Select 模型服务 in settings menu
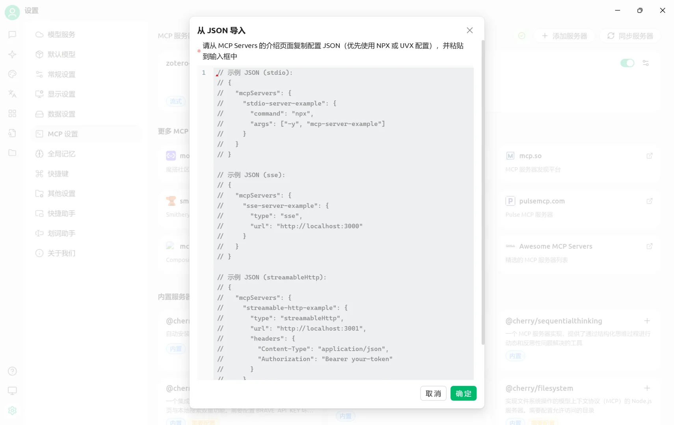This screenshot has width=674, height=425. coord(86,35)
